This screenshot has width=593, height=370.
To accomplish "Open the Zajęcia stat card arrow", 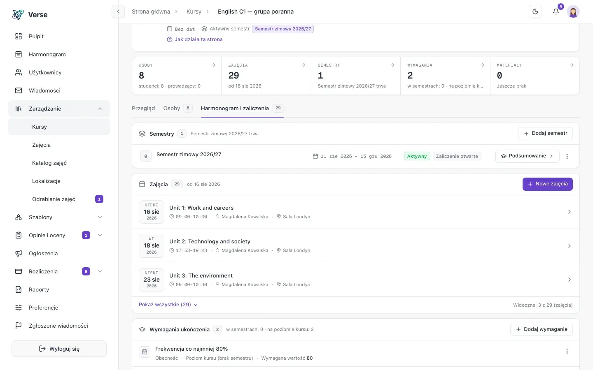I will click(303, 65).
